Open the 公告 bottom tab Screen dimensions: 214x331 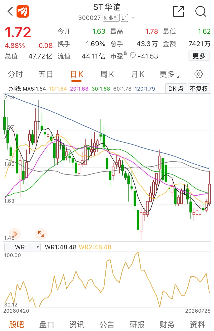[x=107, y=324]
